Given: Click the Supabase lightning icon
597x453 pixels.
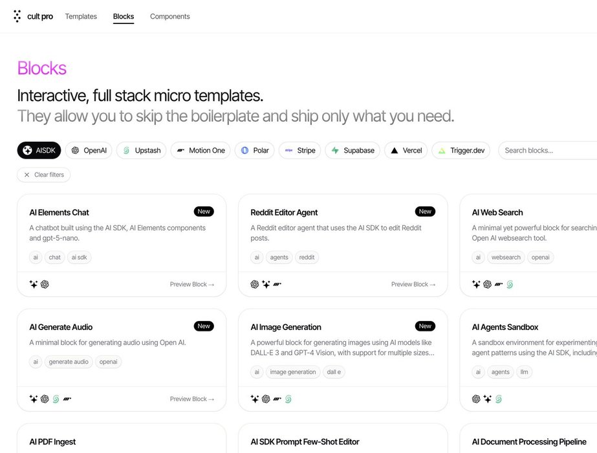Looking at the screenshot, I should click(x=335, y=150).
